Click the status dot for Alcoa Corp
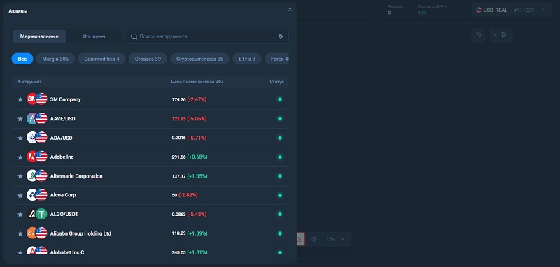This screenshot has height=267, width=560. pos(280,195)
